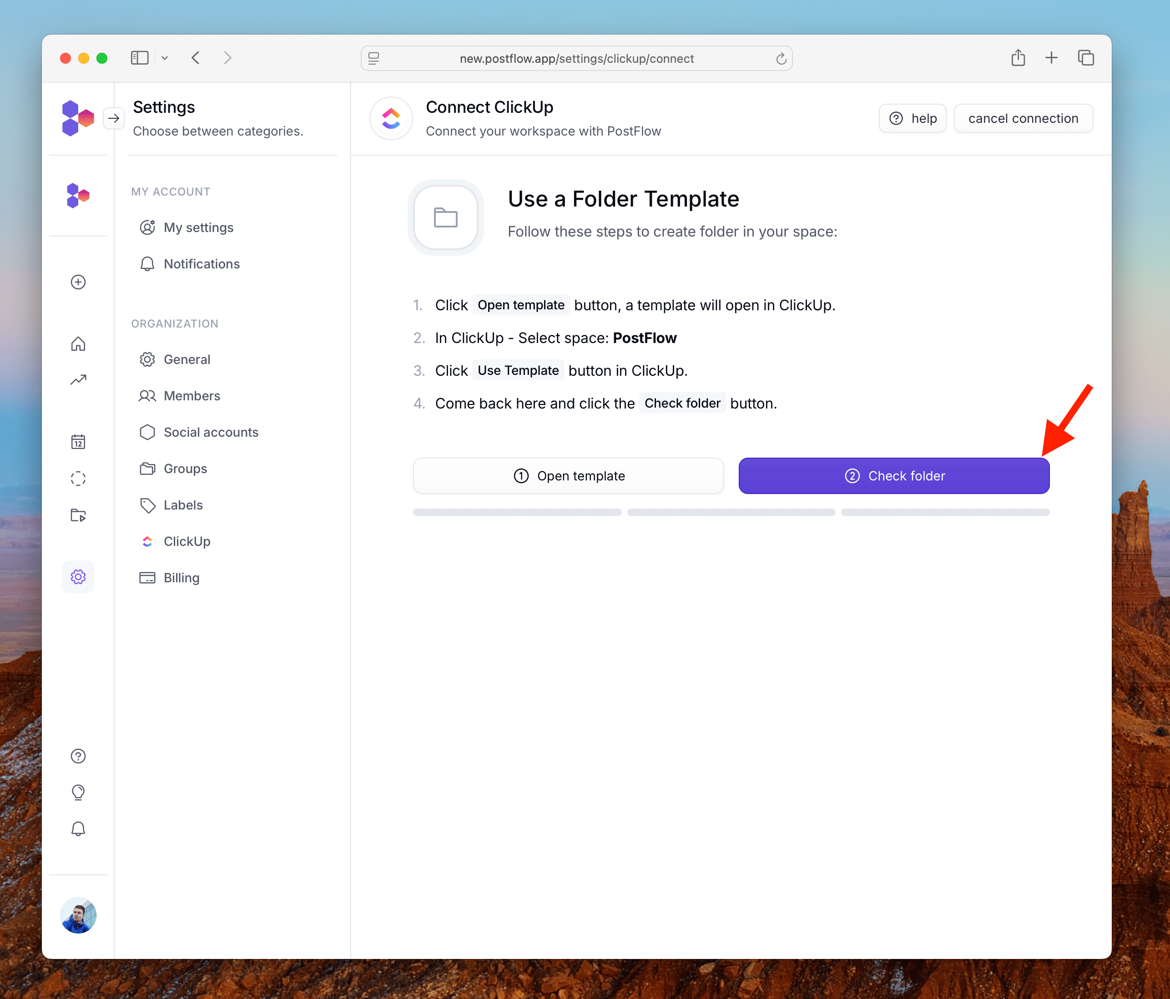Click the dashed circle icon in sidebar
1170x999 pixels.
coord(78,479)
